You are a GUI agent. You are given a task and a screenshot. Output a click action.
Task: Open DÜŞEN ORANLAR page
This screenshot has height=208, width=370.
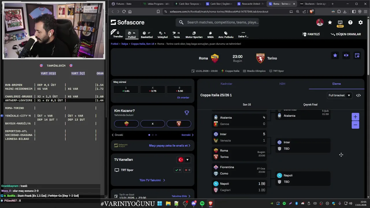point(346,34)
